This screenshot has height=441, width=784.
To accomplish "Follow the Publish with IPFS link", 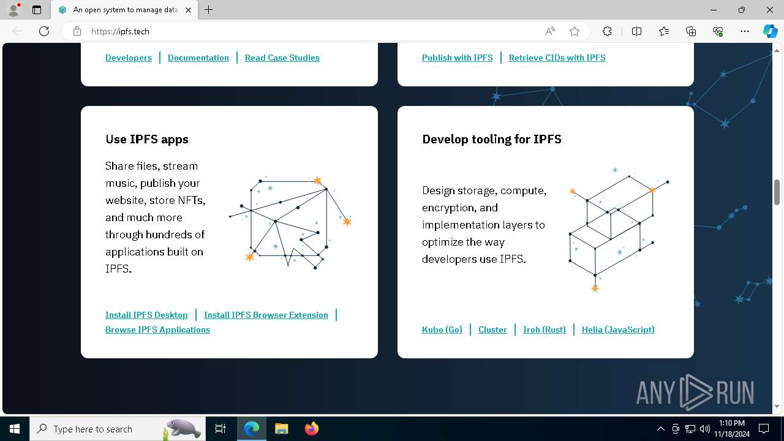I will (x=458, y=58).
